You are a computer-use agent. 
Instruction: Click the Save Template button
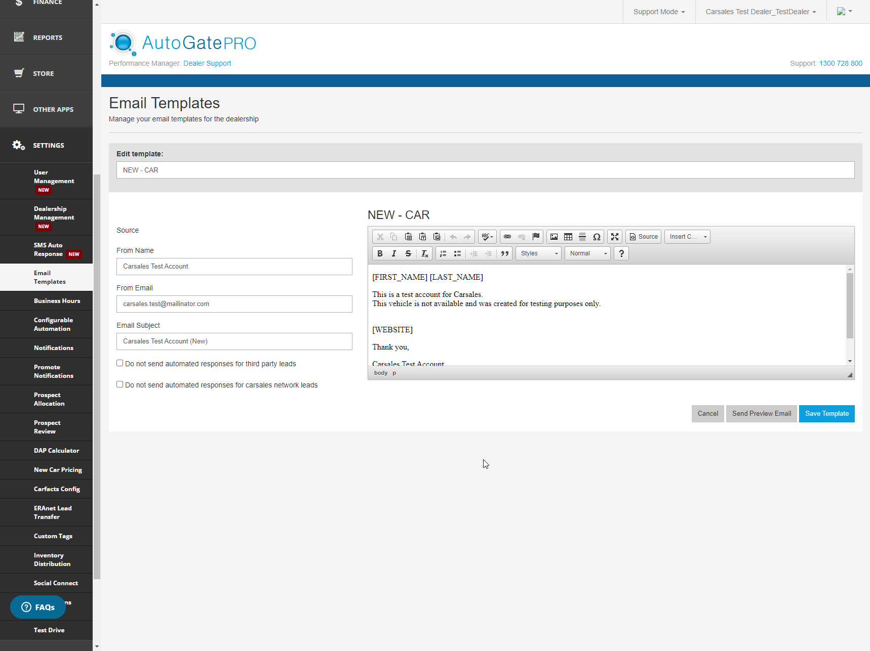click(827, 414)
